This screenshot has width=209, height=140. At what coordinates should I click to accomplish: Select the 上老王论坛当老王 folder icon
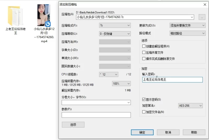click(15, 16)
